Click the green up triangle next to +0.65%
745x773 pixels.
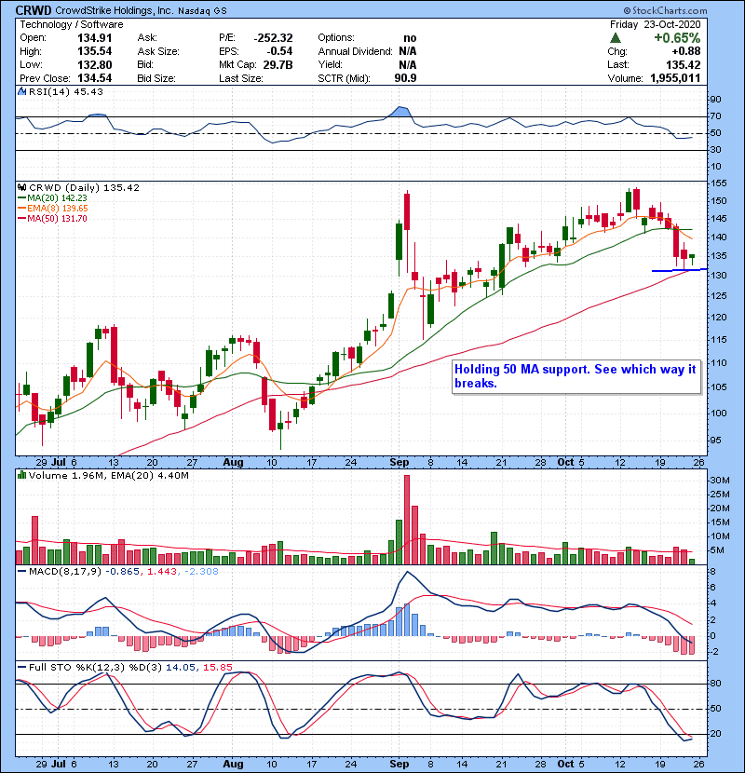tap(615, 38)
